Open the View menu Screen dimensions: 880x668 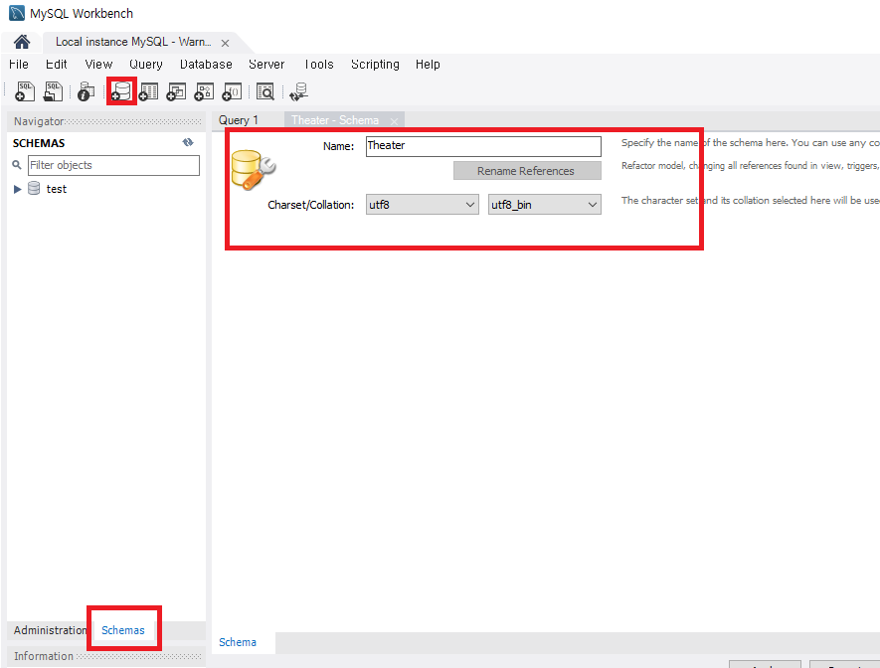98,65
